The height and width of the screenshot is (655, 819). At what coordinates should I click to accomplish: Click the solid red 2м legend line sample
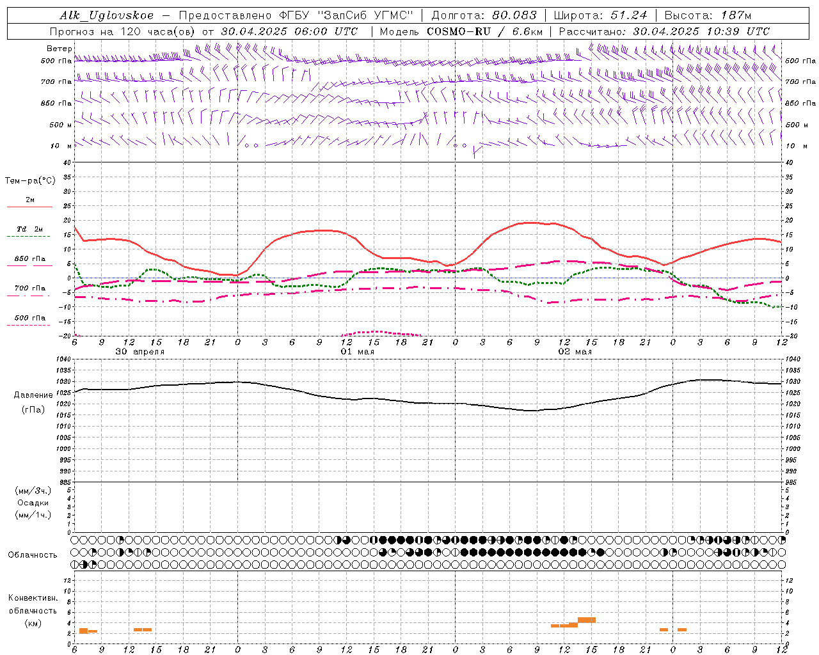[x=29, y=207]
